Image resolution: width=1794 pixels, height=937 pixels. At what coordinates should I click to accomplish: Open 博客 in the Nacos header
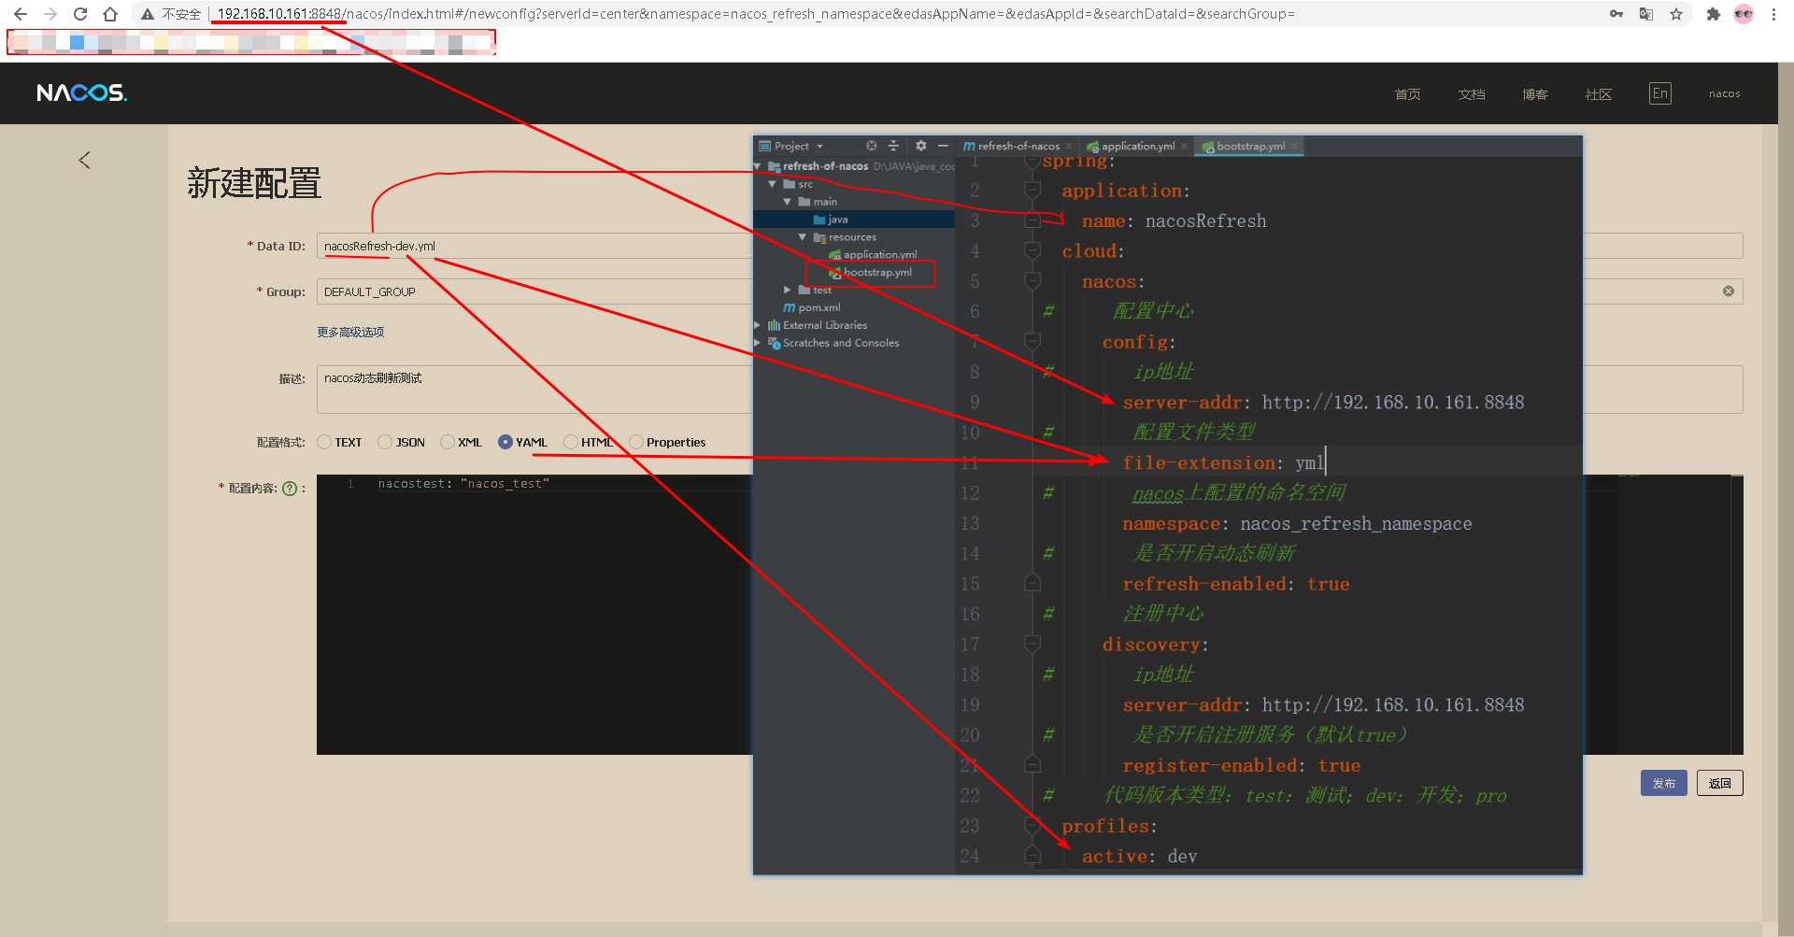[1534, 93]
